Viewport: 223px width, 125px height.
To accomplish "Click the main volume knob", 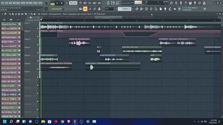I will 46,3.
